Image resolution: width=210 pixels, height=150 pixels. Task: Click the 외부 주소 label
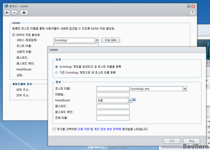click(x=23, y=95)
